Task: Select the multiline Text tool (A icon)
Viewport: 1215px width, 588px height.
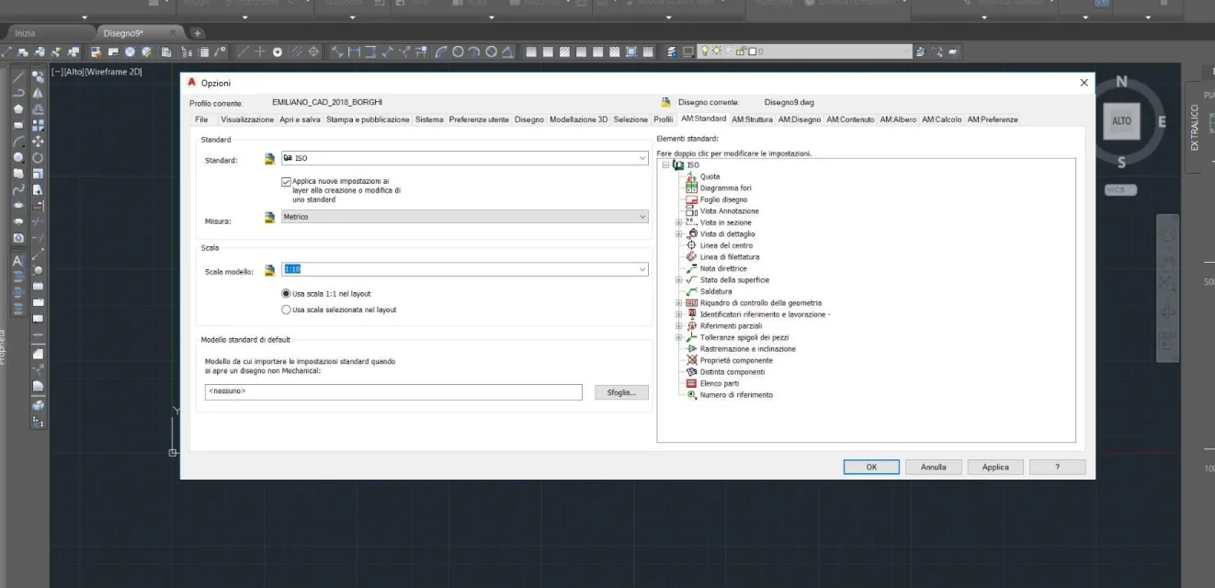Action: (18, 261)
